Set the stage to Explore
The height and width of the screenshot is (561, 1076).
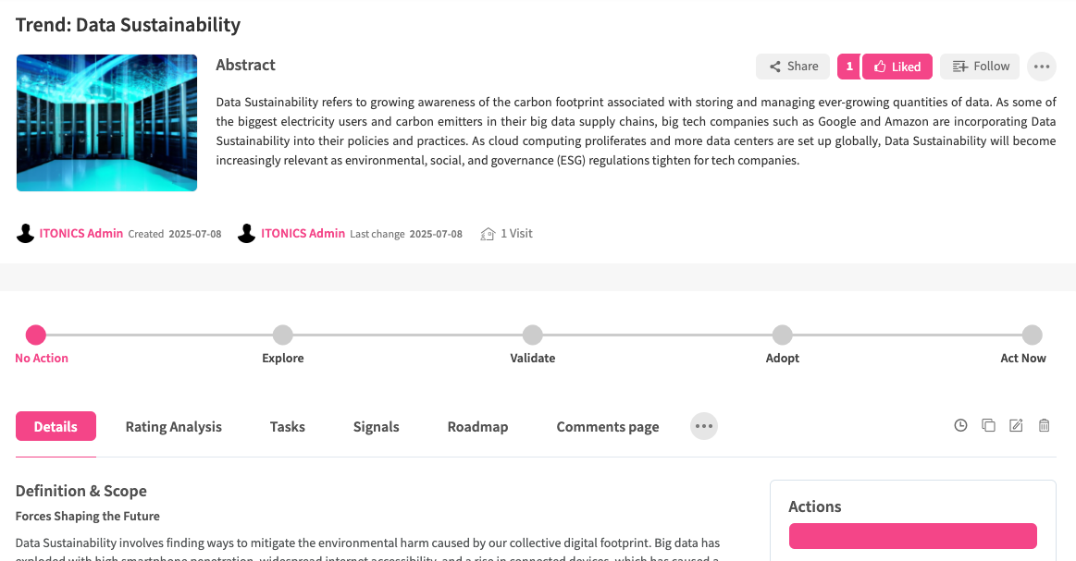pos(283,335)
